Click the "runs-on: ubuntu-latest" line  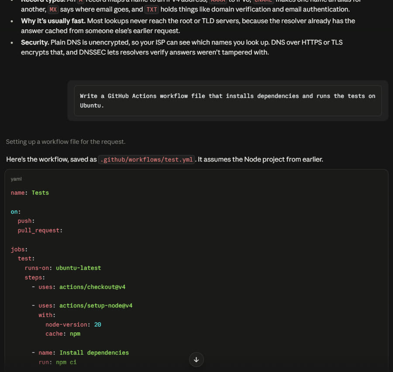[62, 268]
